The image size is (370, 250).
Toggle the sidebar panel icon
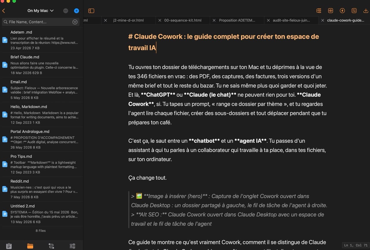coord(91,11)
